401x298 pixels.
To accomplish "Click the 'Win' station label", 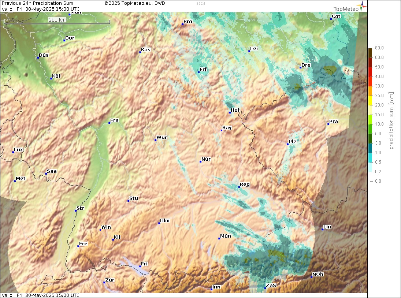I will click(x=106, y=227).
